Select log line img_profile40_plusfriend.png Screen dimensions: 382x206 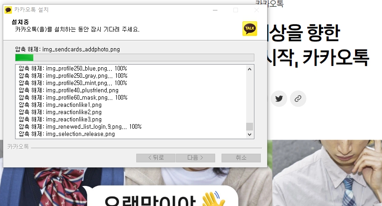click(68, 90)
